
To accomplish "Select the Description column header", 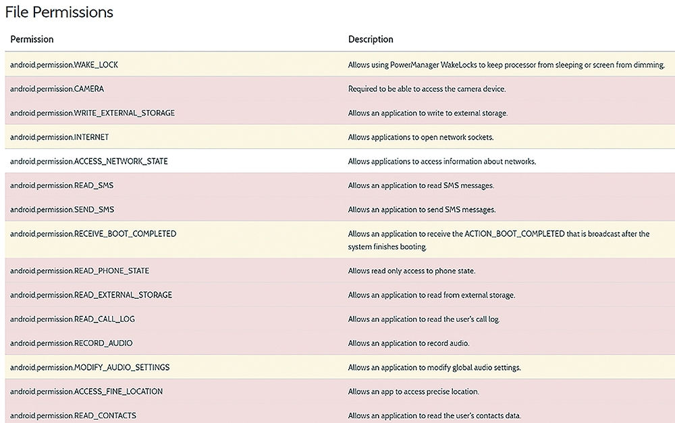I will (371, 39).
